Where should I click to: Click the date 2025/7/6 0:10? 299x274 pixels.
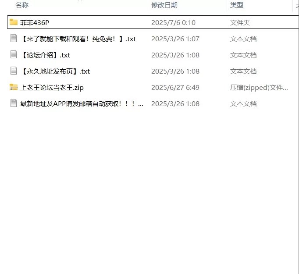coord(173,23)
